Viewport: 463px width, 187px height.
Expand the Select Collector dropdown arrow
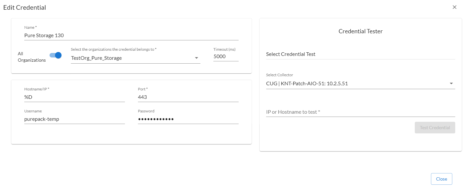point(451,84)
